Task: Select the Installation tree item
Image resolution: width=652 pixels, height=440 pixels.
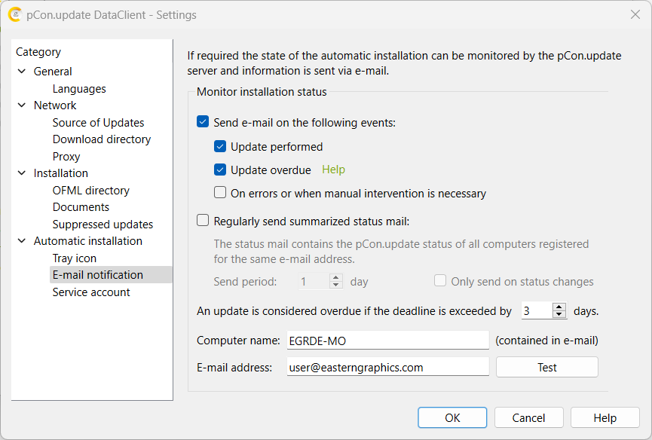Action: (61, 173)
